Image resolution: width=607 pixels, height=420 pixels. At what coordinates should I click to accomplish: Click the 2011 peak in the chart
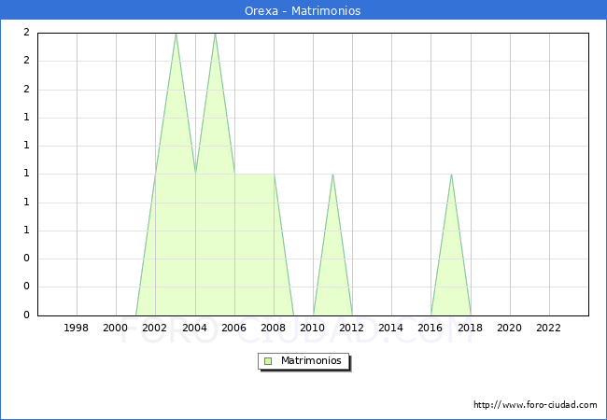(332, 175)
